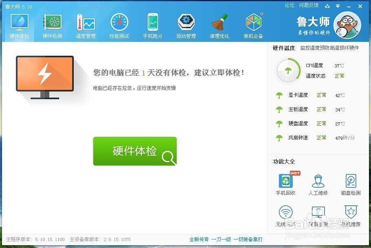Switch to the 硬件体检 tab
371x248 pixels.
click(x=19, y=24)
